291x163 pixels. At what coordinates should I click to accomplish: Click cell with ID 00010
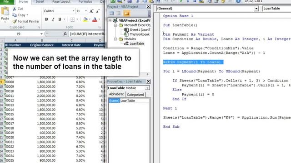point(15,91)
